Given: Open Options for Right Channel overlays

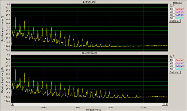Looking at the screenshot, I should [x=175, y=72].
